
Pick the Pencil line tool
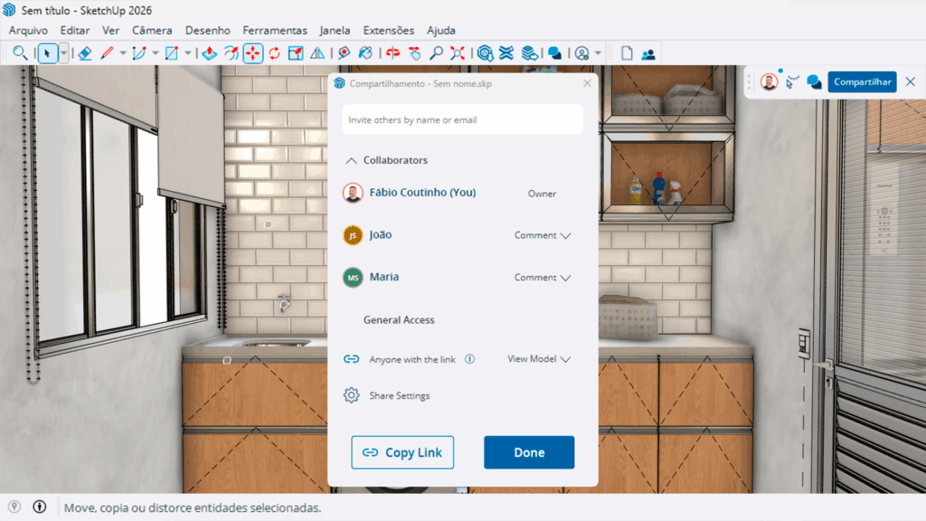pyautogui.click(x=107, y=53)
